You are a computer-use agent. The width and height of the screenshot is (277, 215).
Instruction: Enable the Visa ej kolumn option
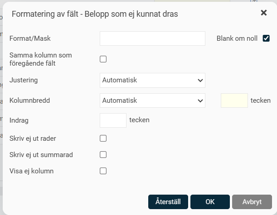point(103,171)
